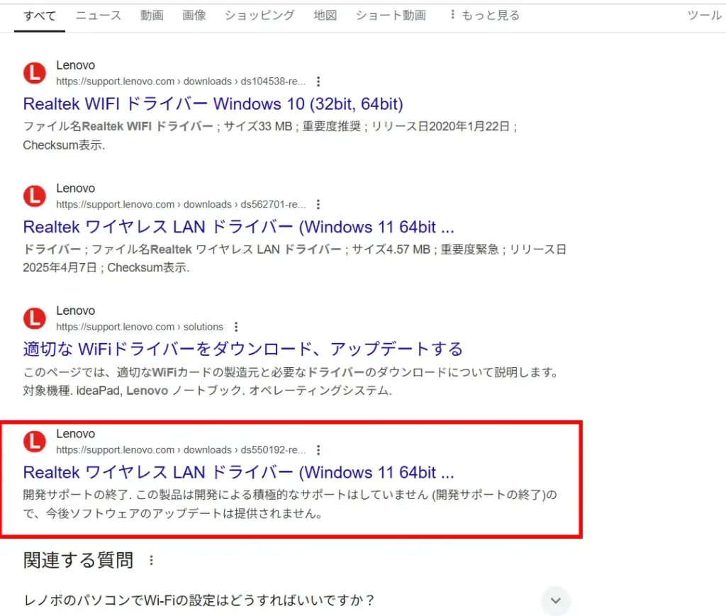Switch to the 地図 tab

(325, 16)
